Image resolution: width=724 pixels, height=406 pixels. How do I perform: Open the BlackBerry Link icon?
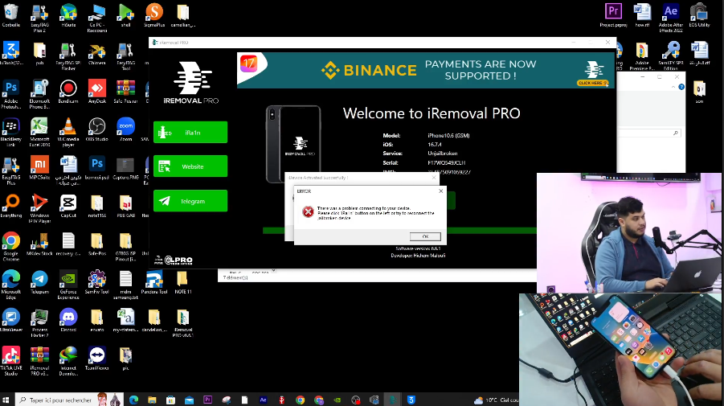[x=10, y=132]
